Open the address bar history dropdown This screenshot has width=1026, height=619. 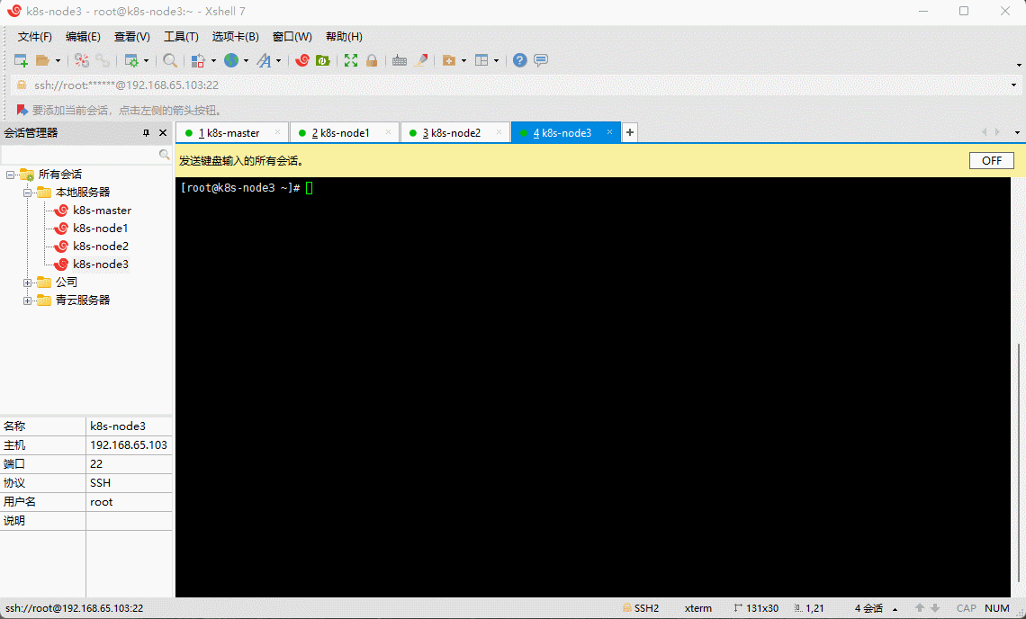click(1013, 85)
